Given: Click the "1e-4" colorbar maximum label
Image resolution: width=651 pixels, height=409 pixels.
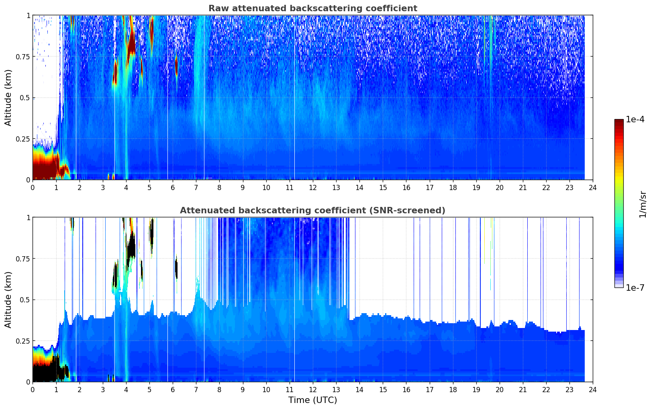Looking at the screenshot, I should [635, 119].
